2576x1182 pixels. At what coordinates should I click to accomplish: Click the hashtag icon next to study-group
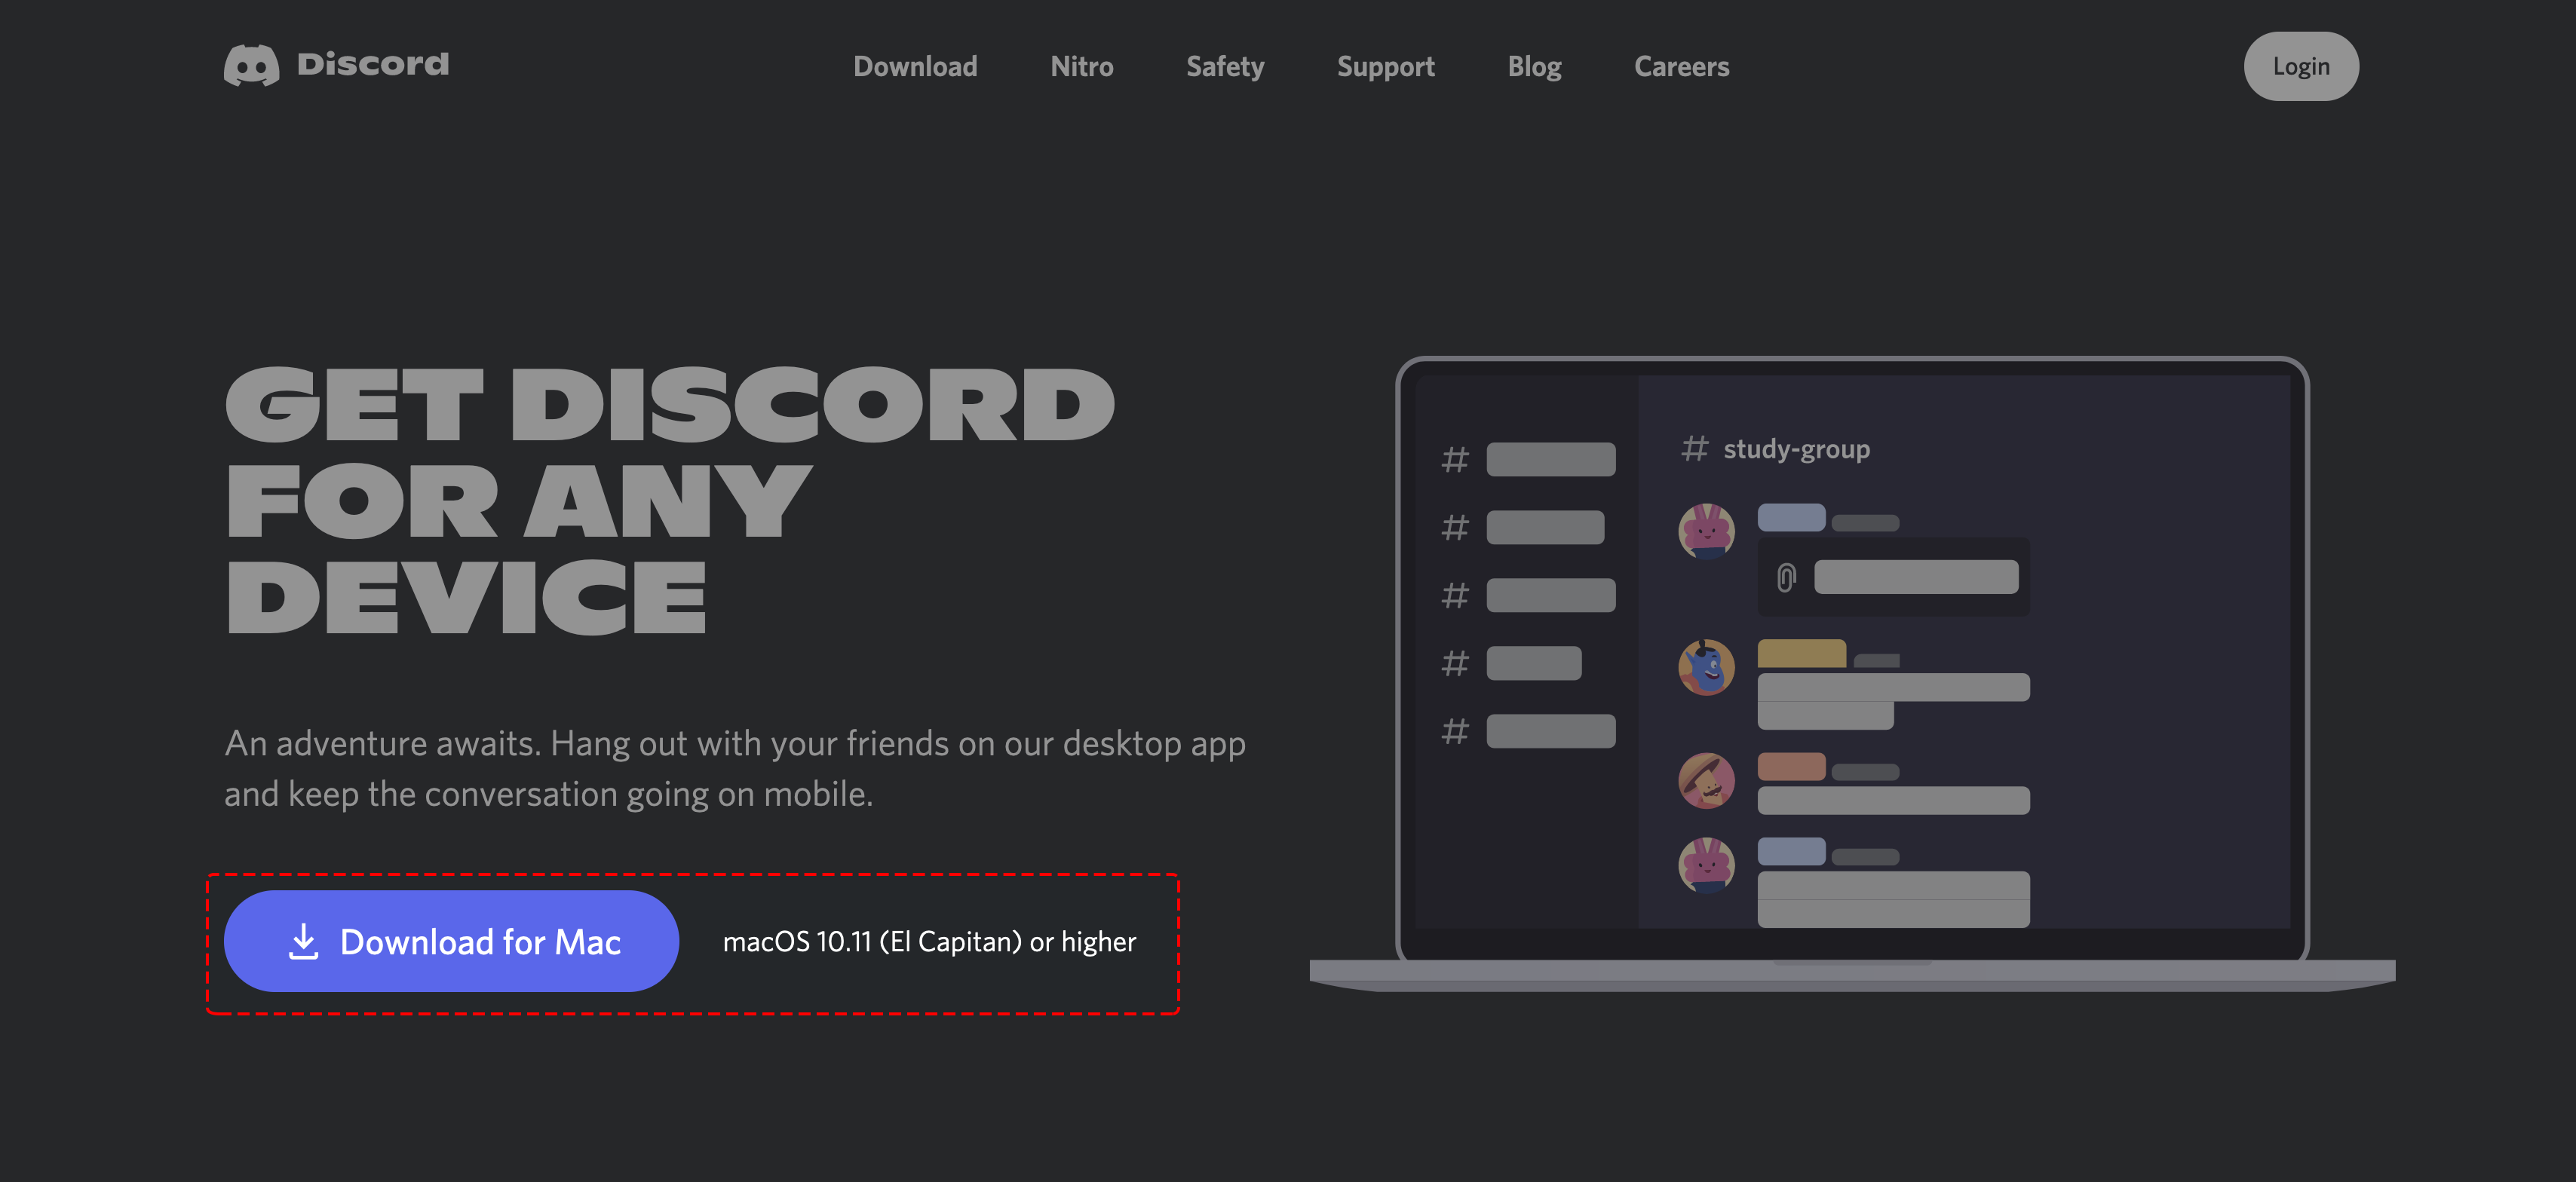pyautogui.click(x=1694, y=449)
